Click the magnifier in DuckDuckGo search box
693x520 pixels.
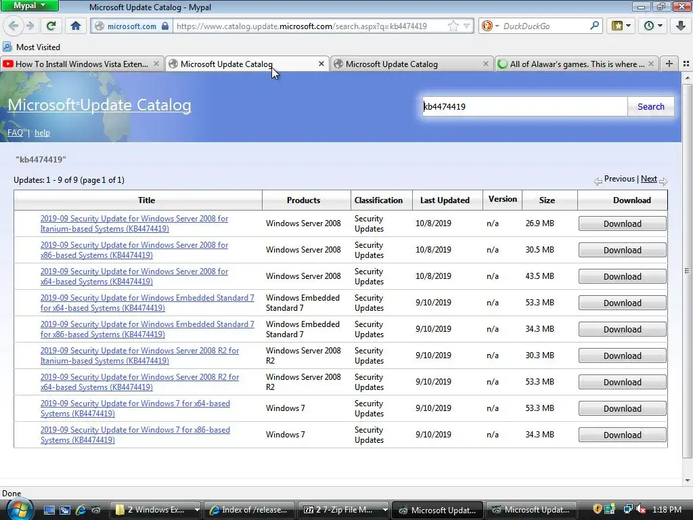(x=594, y=26)
